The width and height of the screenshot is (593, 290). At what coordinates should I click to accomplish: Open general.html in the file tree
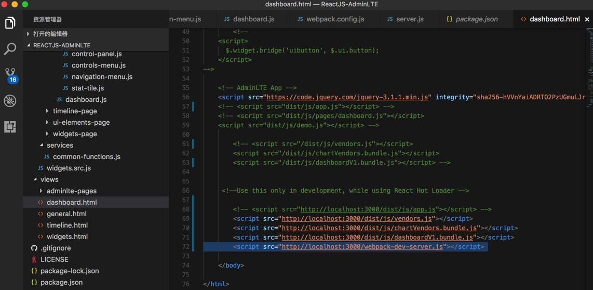pos(66,214)
